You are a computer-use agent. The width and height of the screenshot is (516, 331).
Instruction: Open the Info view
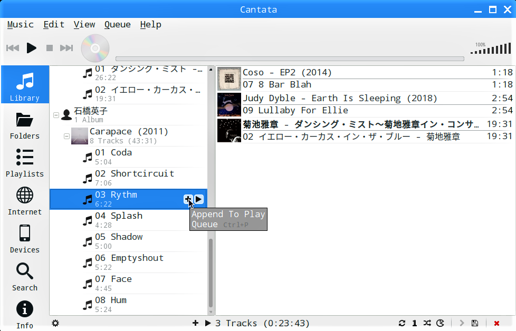click(x=25, y=315)
